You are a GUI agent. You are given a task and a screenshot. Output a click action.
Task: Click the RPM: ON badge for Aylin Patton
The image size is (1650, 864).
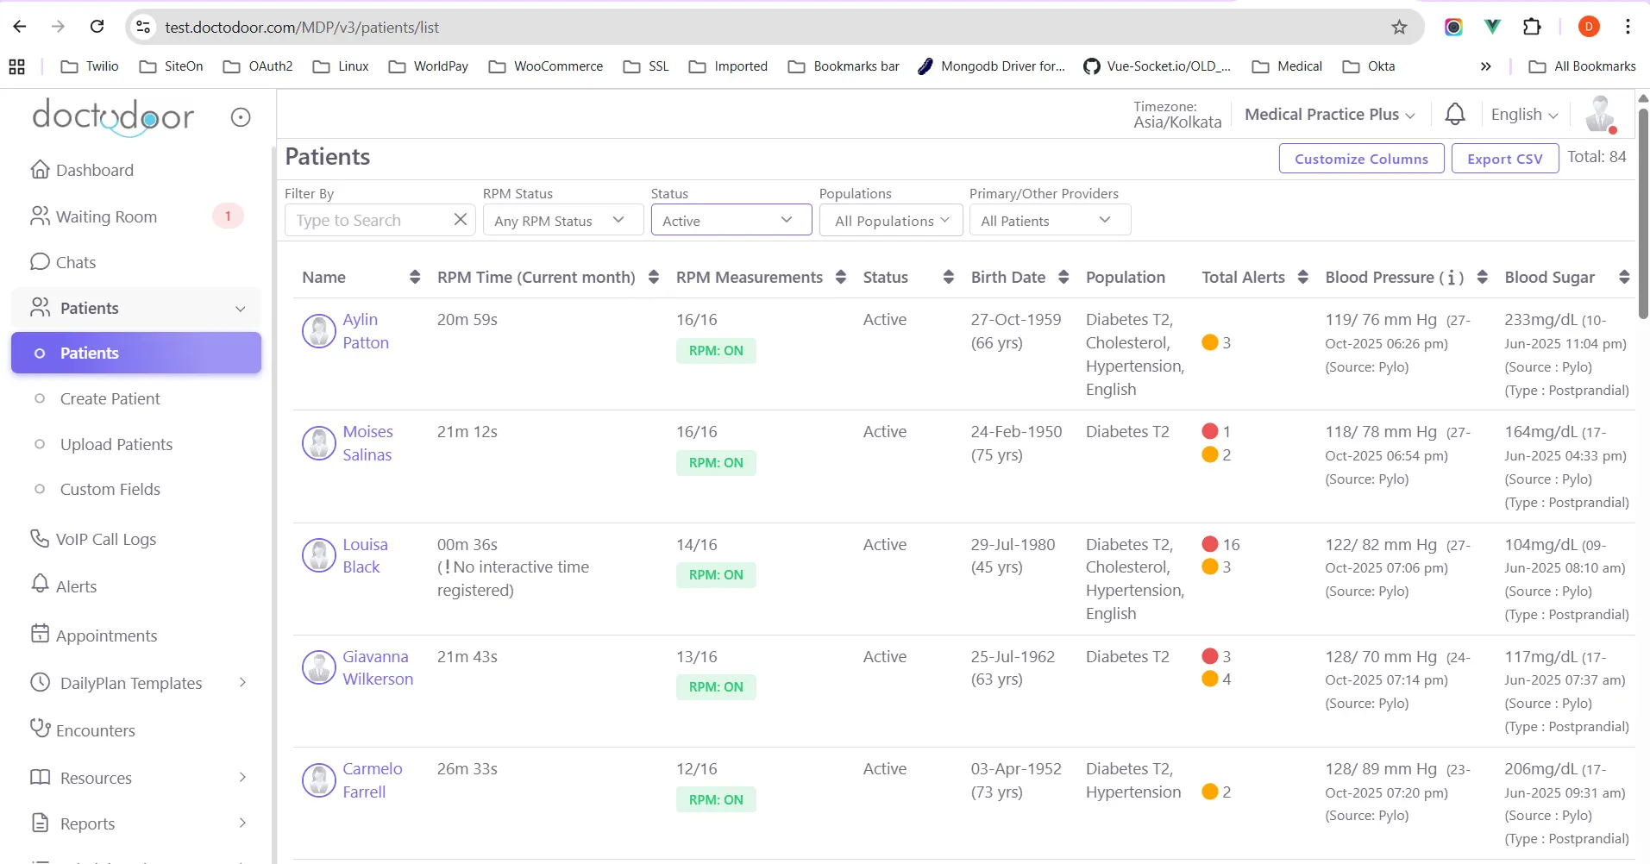pyautogui.click(x=716, y=351)
